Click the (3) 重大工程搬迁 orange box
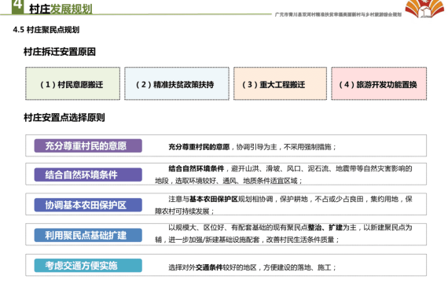Viewport: 448px width, 283px height. pos(280,83)
